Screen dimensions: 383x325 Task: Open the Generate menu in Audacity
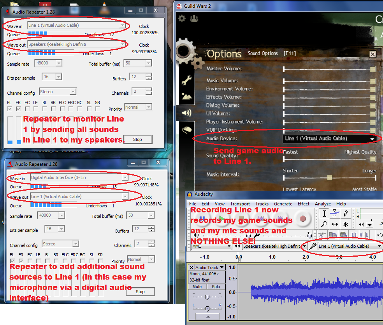point(283,204)
